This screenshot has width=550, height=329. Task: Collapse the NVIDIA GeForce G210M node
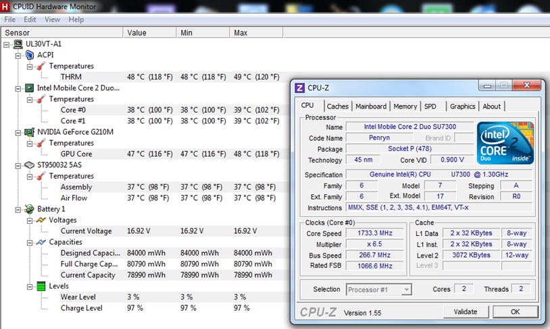18,133
